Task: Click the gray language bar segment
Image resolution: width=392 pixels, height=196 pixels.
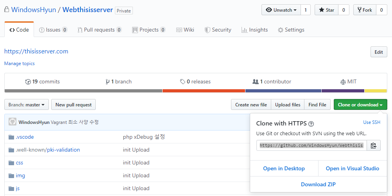Action: pyautogui.click(x=84, y=91)
